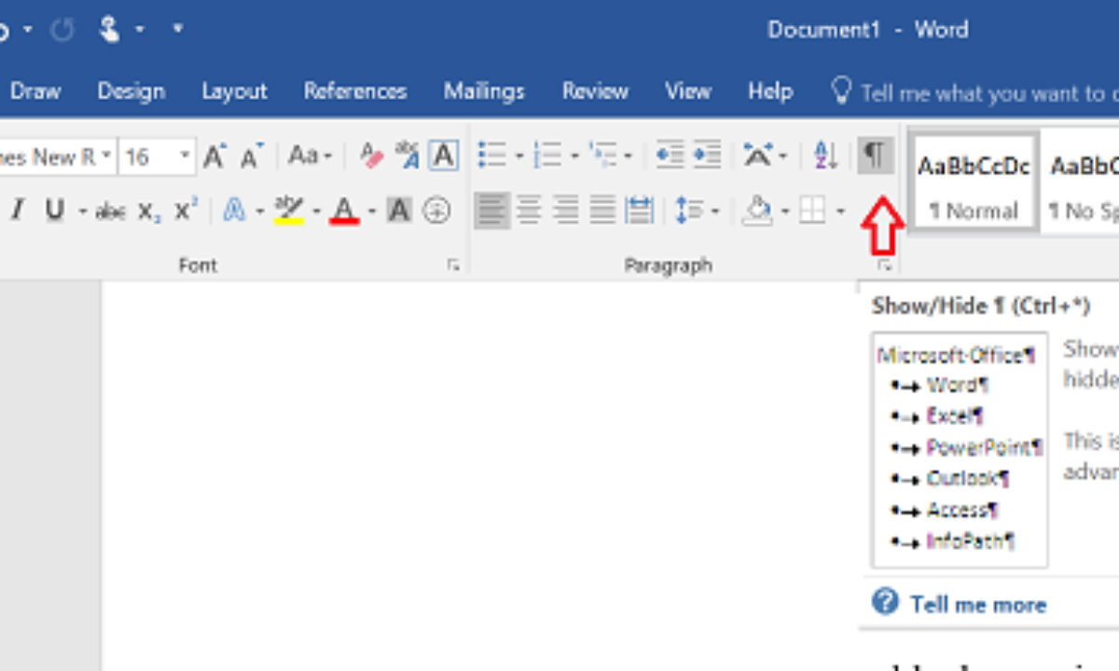Toggle Center paragraph alignment
This screenshot has height=671, width=1119.
pos(529,212)
